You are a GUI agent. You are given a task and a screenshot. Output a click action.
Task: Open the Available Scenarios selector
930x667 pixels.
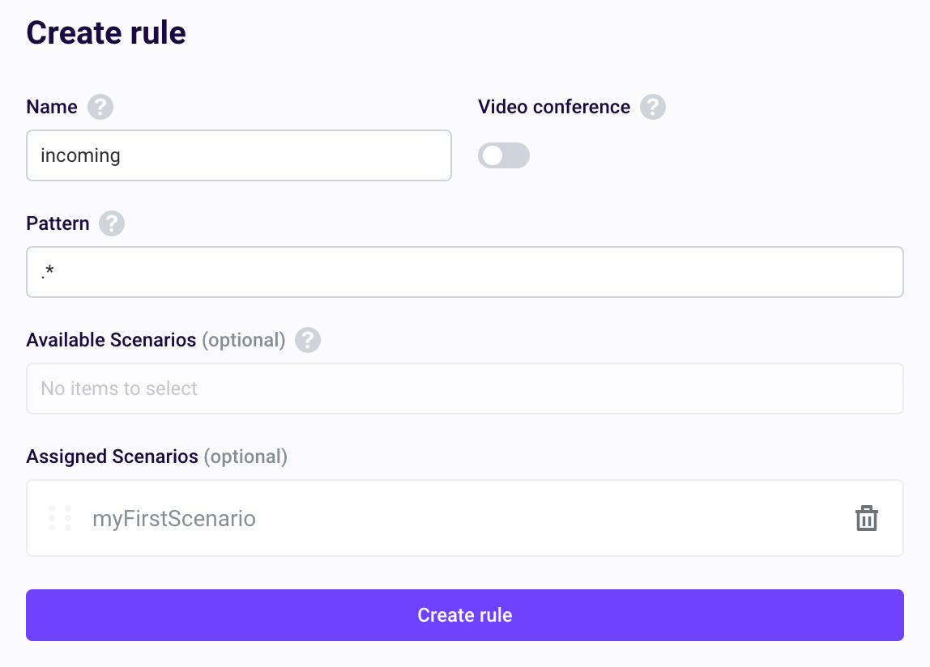(464, 389)
